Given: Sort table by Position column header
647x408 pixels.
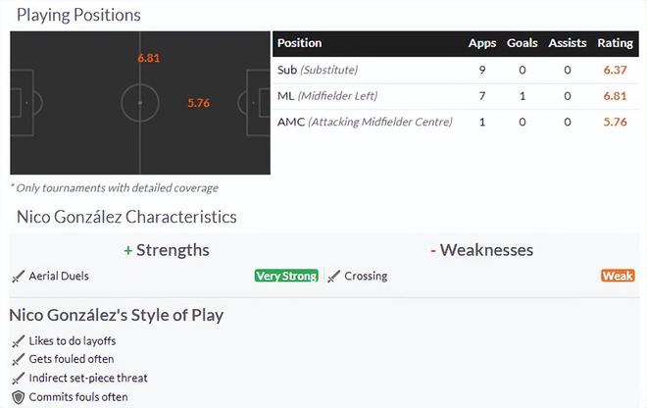Looking at the screenshot, I should (x=299, y=43).
